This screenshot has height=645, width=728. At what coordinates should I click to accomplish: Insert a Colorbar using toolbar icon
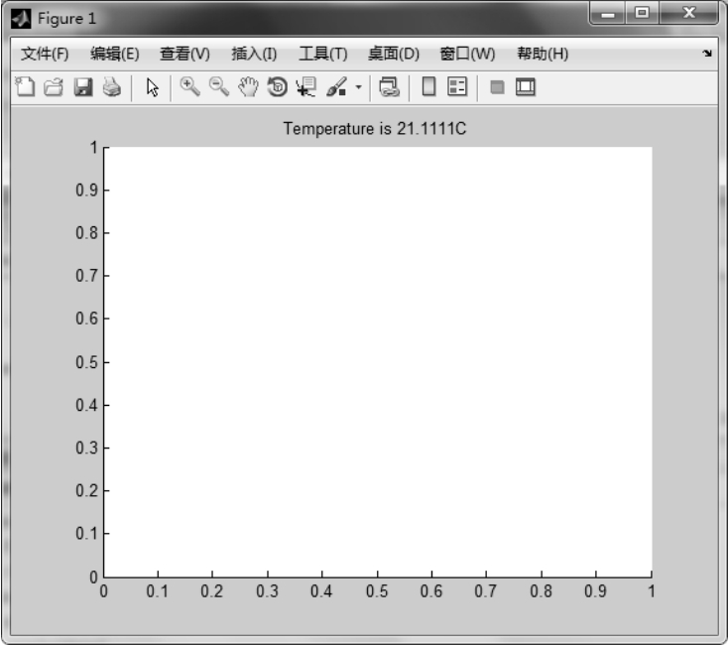point(428,87)
